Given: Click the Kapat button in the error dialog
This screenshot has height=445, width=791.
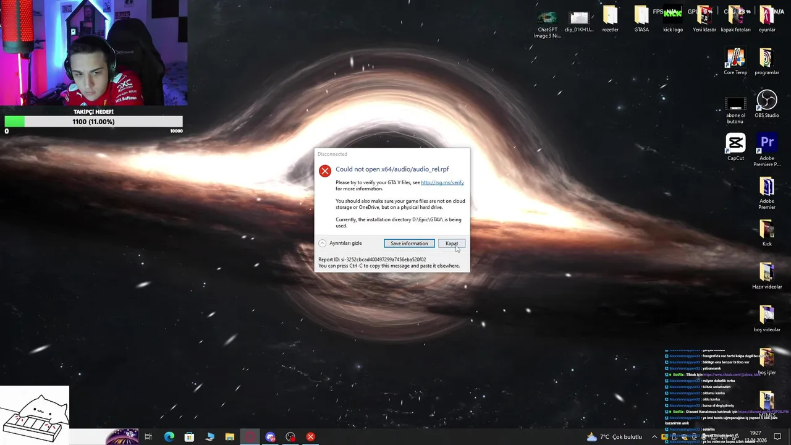Looking at the screenshot, I should click(x=452, y=244).
